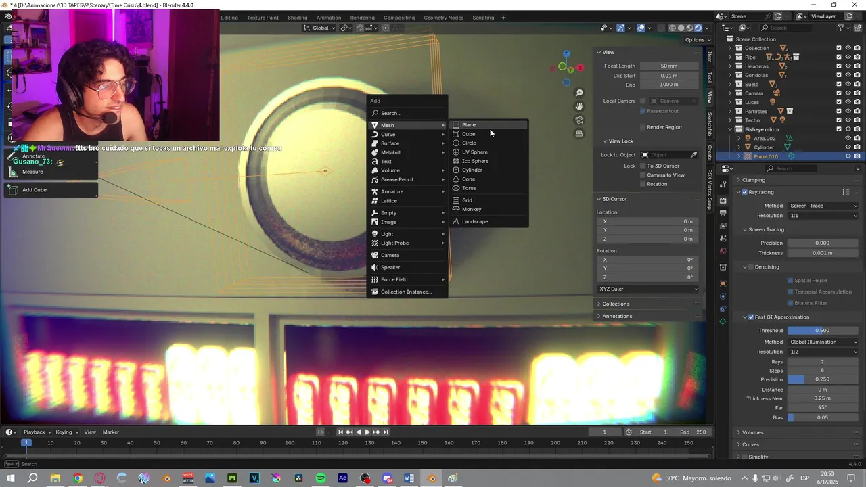This screenshot has height=487, width=866.
Task: Enable the Render Region checkbox
Action: (643, 127)
